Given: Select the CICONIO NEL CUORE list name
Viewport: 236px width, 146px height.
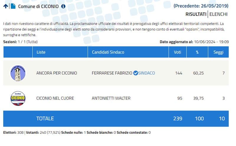Looking at the screenshot, I should coord(55,98).
